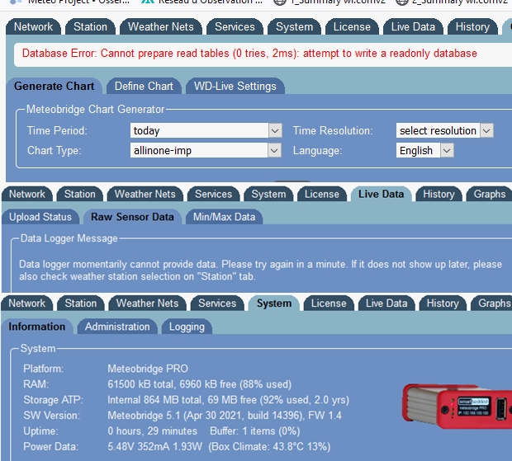
Task: Switch to the Define Chart sub-tab
Action: [144, 86]
